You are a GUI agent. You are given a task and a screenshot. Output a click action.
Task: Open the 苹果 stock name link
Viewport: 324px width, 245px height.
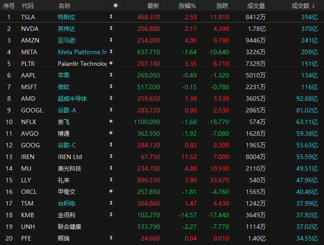click(64, 75)
